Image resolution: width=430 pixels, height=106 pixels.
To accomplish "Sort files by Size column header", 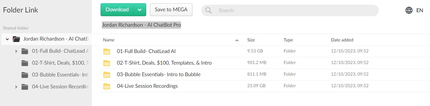I will 251,40.
